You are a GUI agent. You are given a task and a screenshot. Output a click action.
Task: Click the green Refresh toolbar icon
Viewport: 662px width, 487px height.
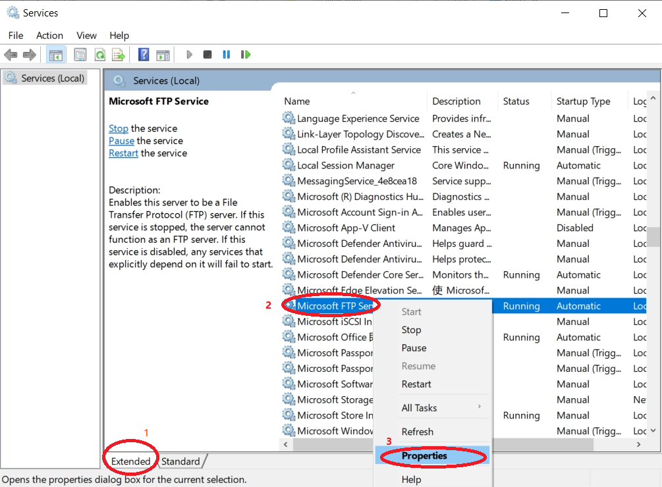click(100, 55)
